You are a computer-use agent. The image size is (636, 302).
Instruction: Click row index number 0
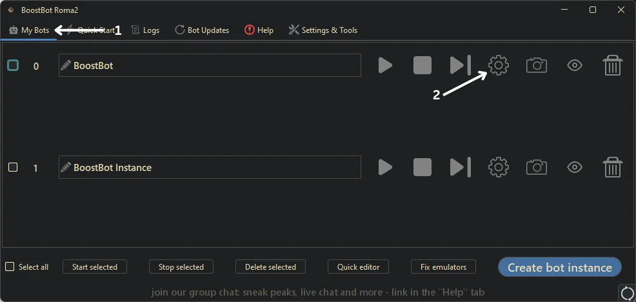coord(36,66)
